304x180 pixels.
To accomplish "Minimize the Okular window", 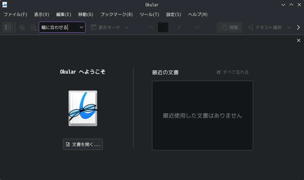I will [283, 5].
